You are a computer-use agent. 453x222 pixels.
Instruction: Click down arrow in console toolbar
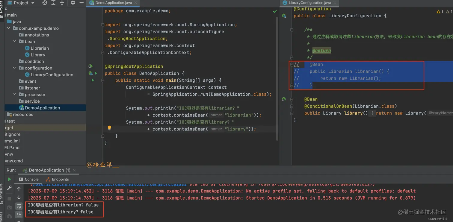click(x=19, y=197)
